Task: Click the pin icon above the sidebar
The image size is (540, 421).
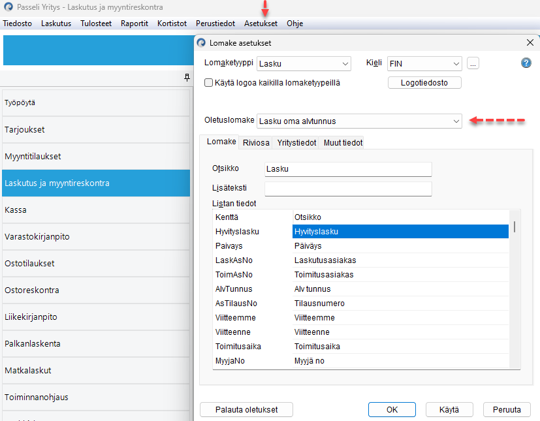Action: tap(187, 78)
